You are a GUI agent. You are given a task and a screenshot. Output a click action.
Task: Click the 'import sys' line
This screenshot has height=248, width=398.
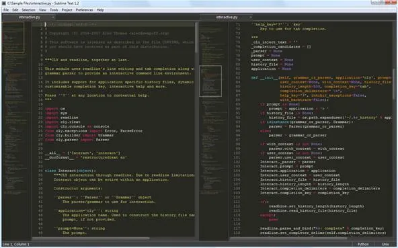point(56,113)
